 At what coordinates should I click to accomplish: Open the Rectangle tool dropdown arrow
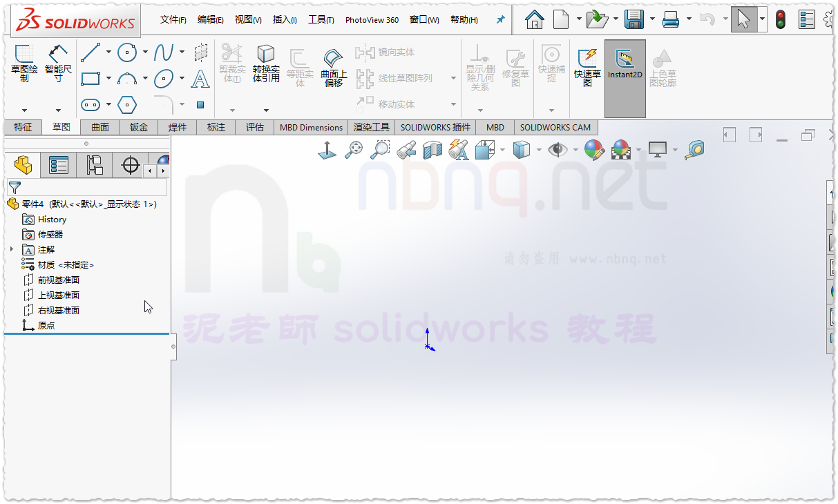(x=108, y=78)
